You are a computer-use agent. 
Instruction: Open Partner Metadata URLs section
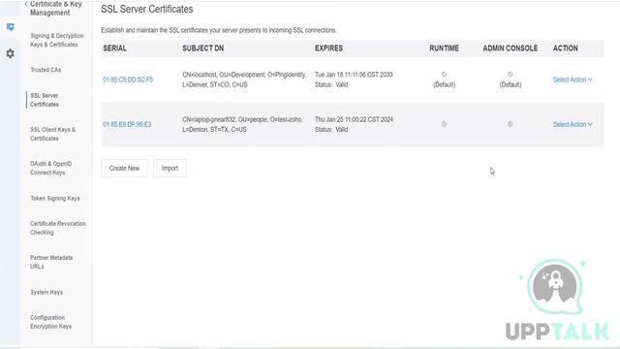pyautogui.click(x=51, y=262)
